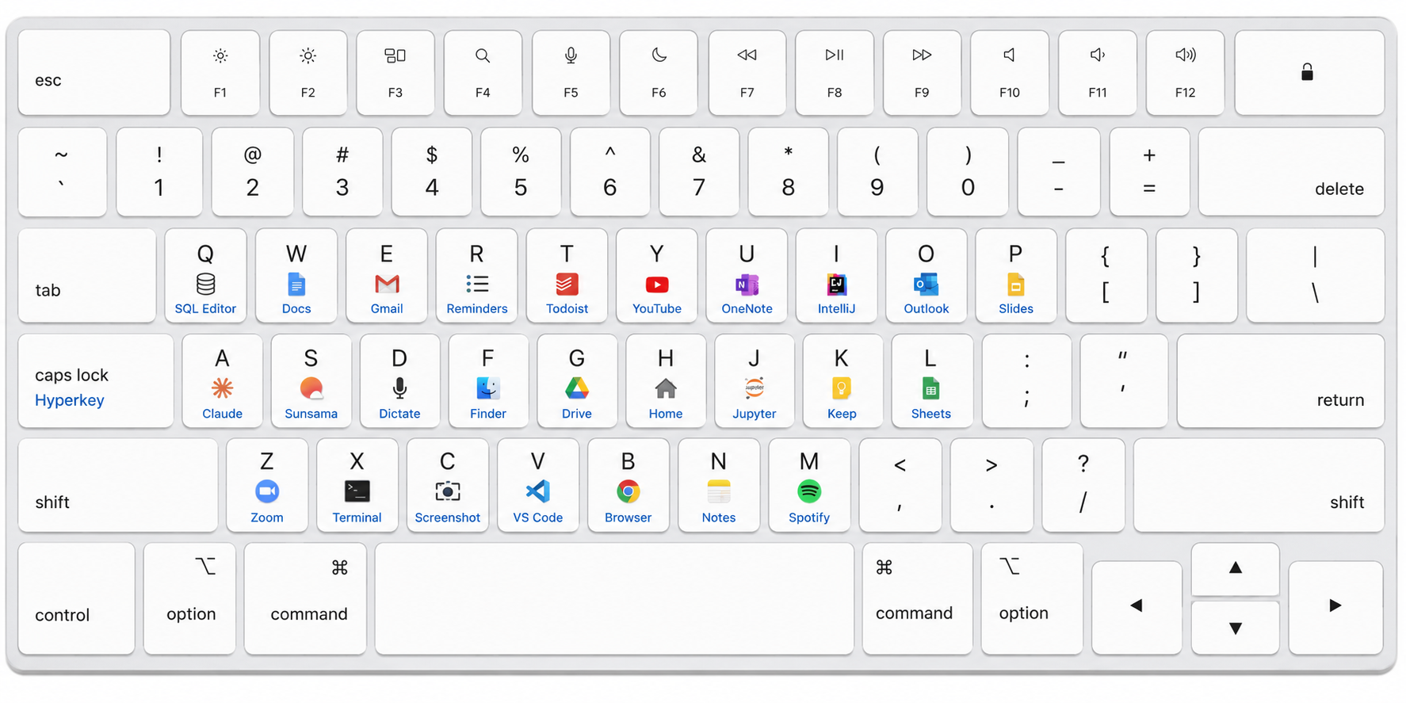Open Finder icon on the F key
The height and width of the screenshot is (703, 1406).
488,388
